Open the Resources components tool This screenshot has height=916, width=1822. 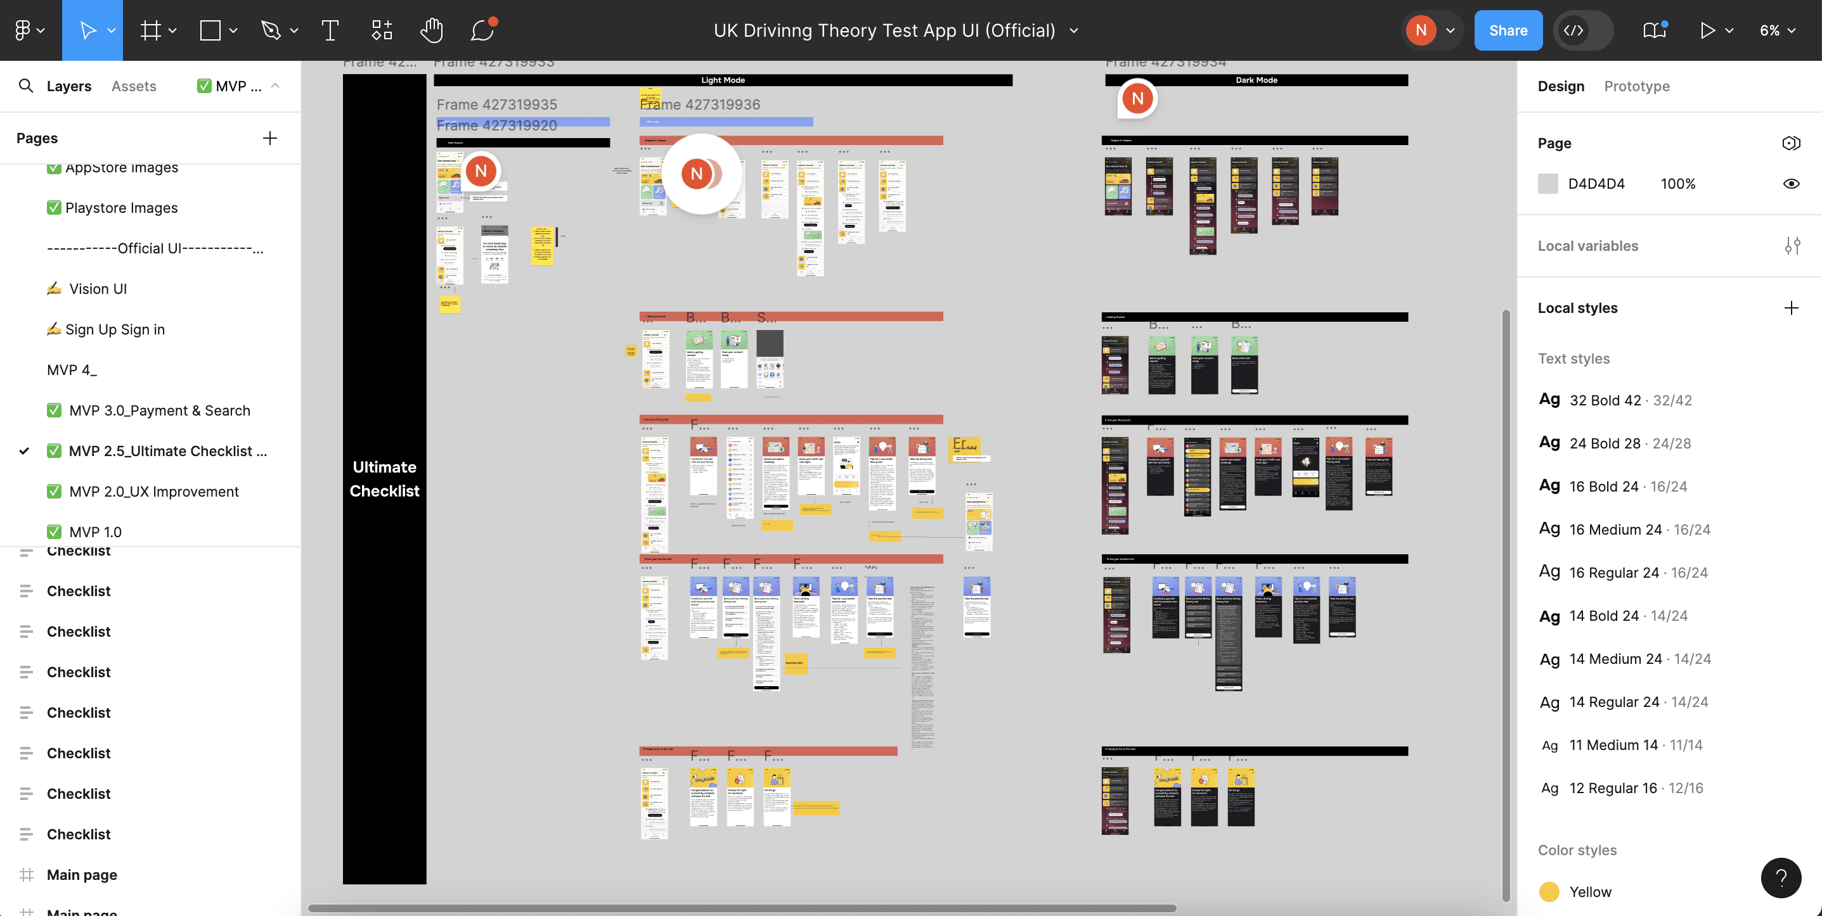tap(381, 30)
